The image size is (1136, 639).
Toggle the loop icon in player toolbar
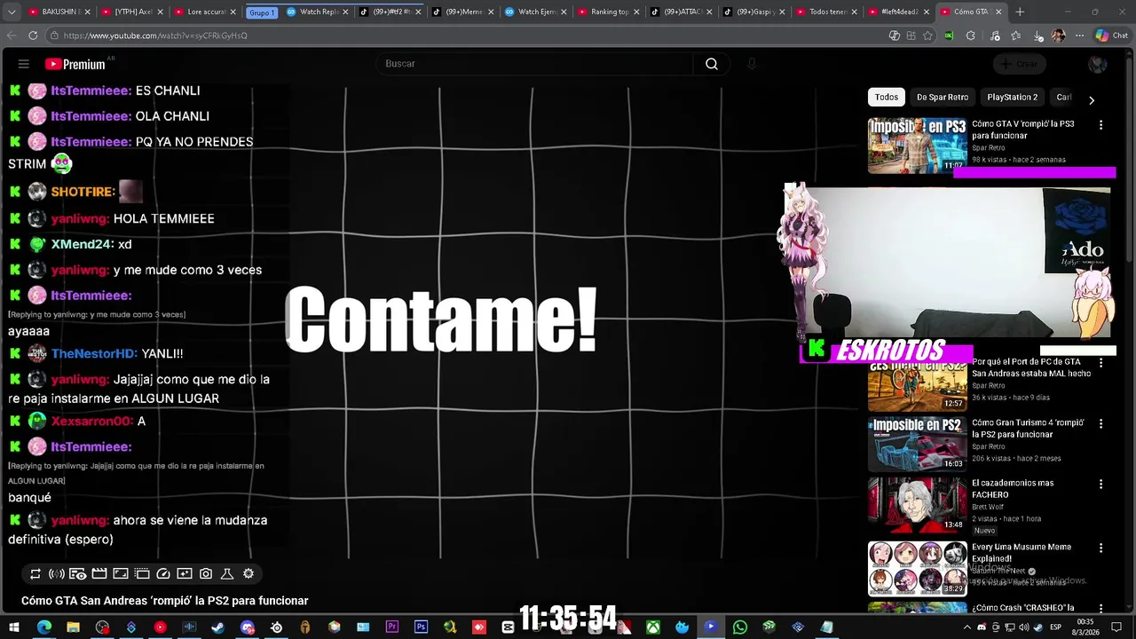click(35, 574)
